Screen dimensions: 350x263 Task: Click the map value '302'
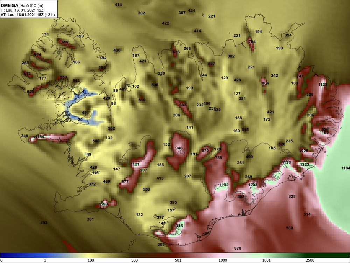pyautogui.click(x=141, y=13)
